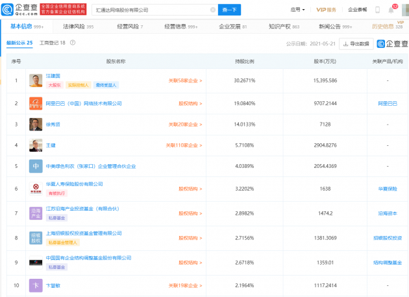The image size is (409, 297).
Task: Expand 关联19家企业 for 卞慧敏
Action: pyautogui.click(x=185, y=286)
